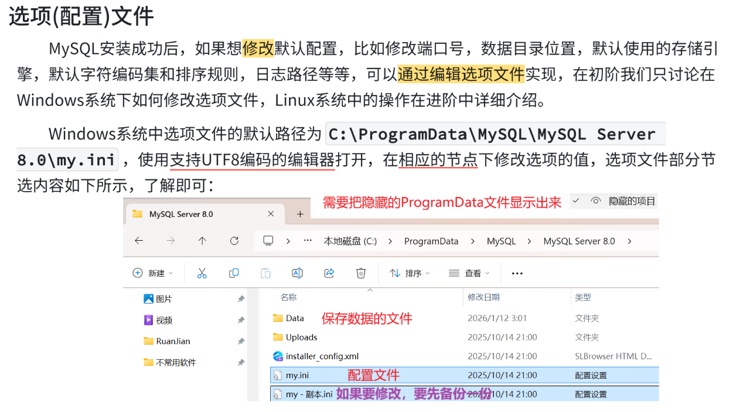
Task: Click the Uploads folder icon
Action: pyautogui.click(x=278, y=337)
